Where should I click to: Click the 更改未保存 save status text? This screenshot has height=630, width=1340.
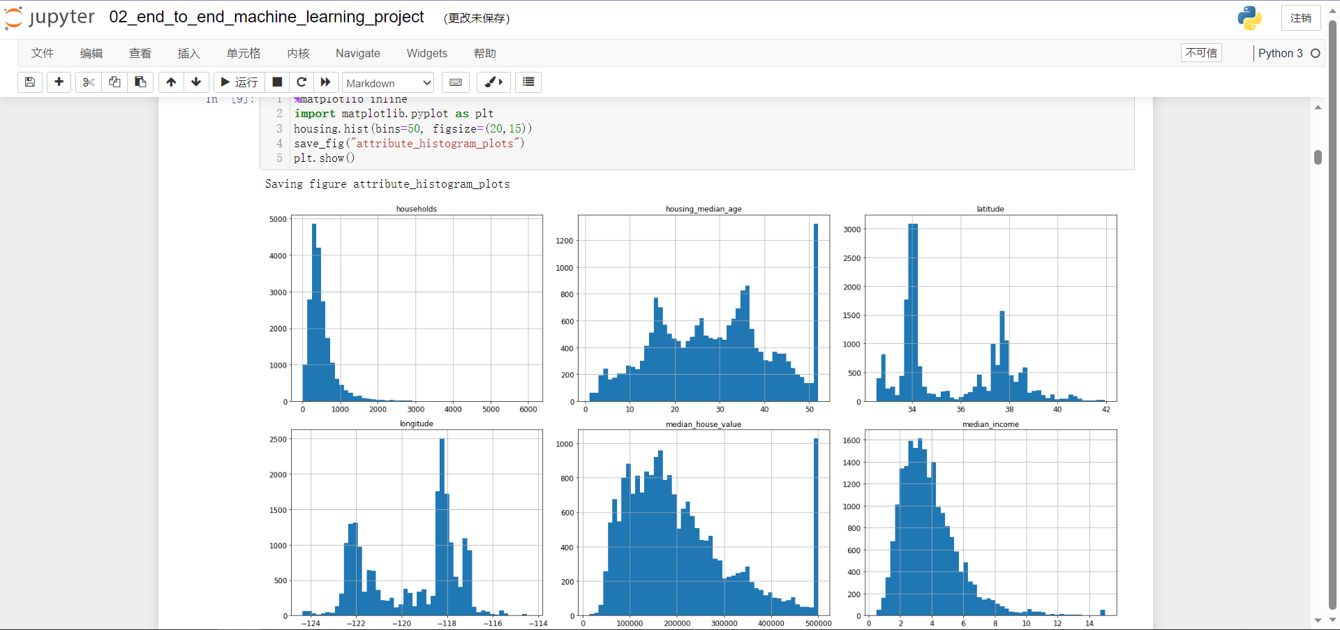(477, 18)
